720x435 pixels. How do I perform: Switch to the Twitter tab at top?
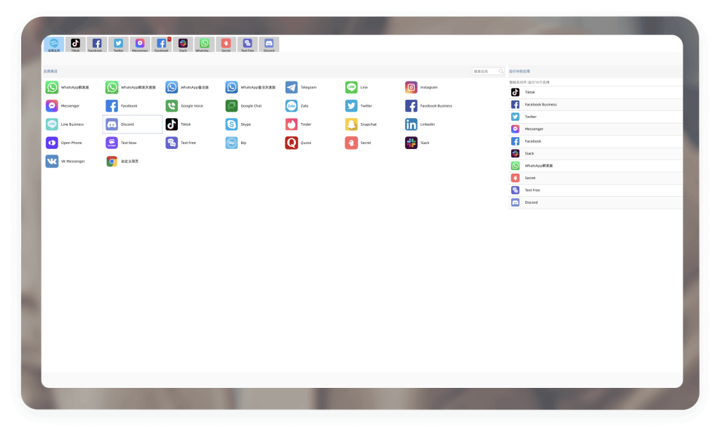[x=118, y=44]
